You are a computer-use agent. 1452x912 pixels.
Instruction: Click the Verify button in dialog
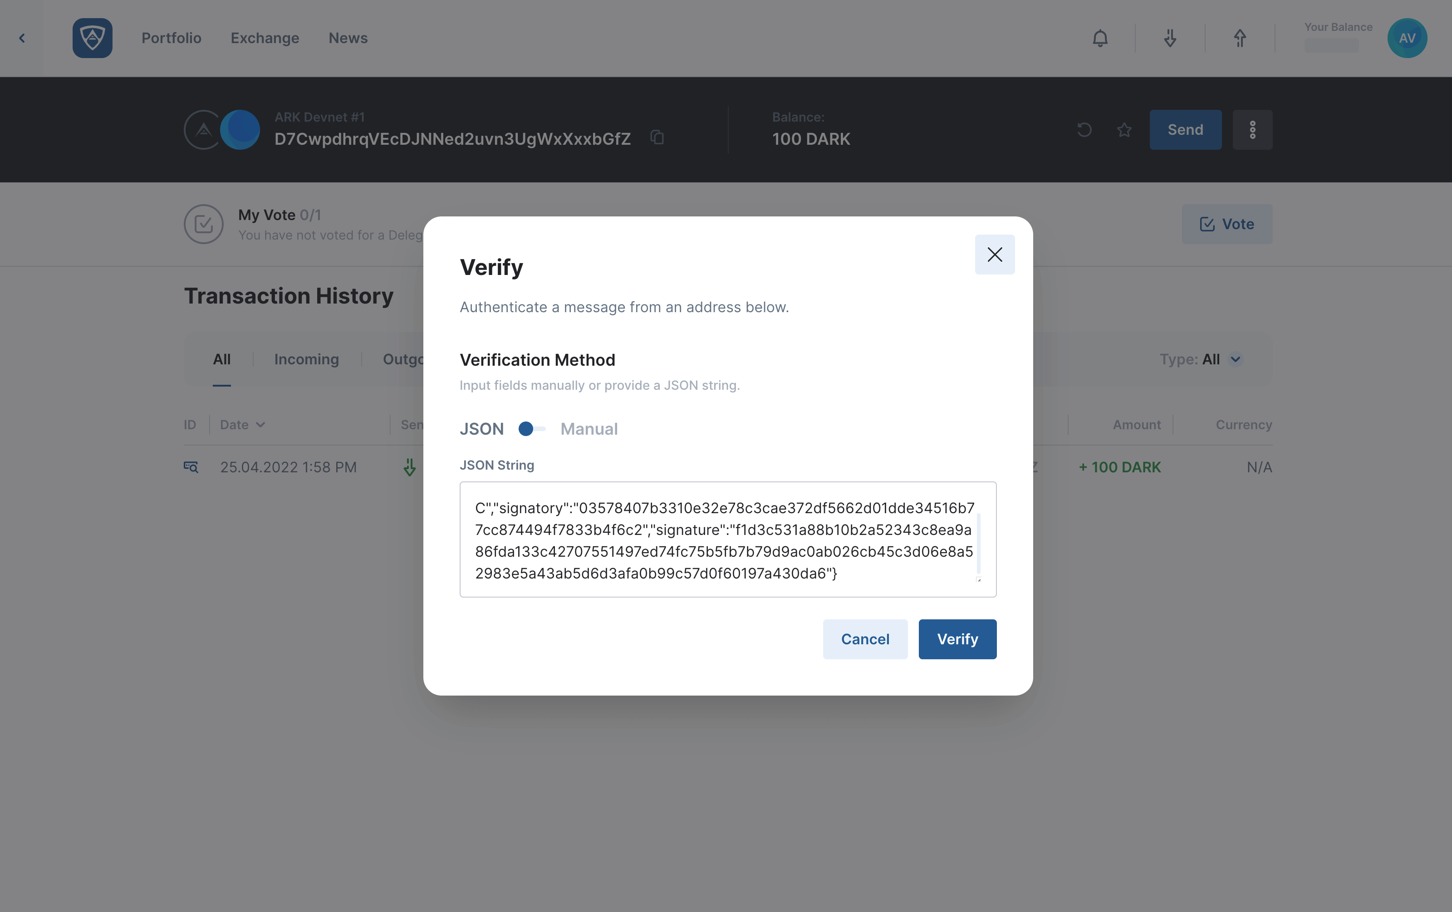[x=957, y=639]
